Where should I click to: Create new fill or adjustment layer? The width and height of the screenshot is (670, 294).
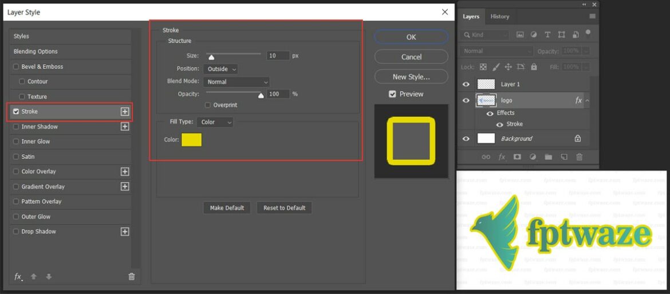click(533, 157)
